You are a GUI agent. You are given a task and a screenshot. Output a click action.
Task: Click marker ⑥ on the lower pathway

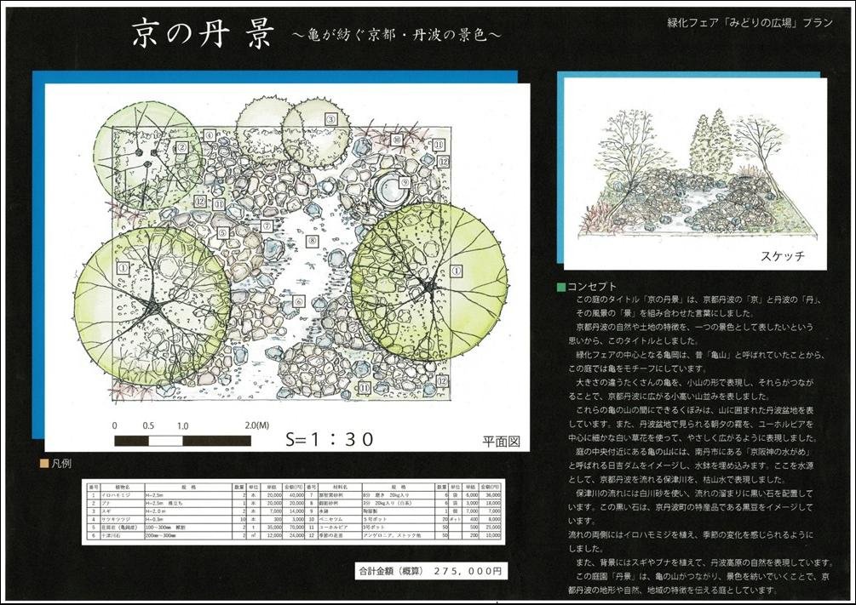[297, 301]
